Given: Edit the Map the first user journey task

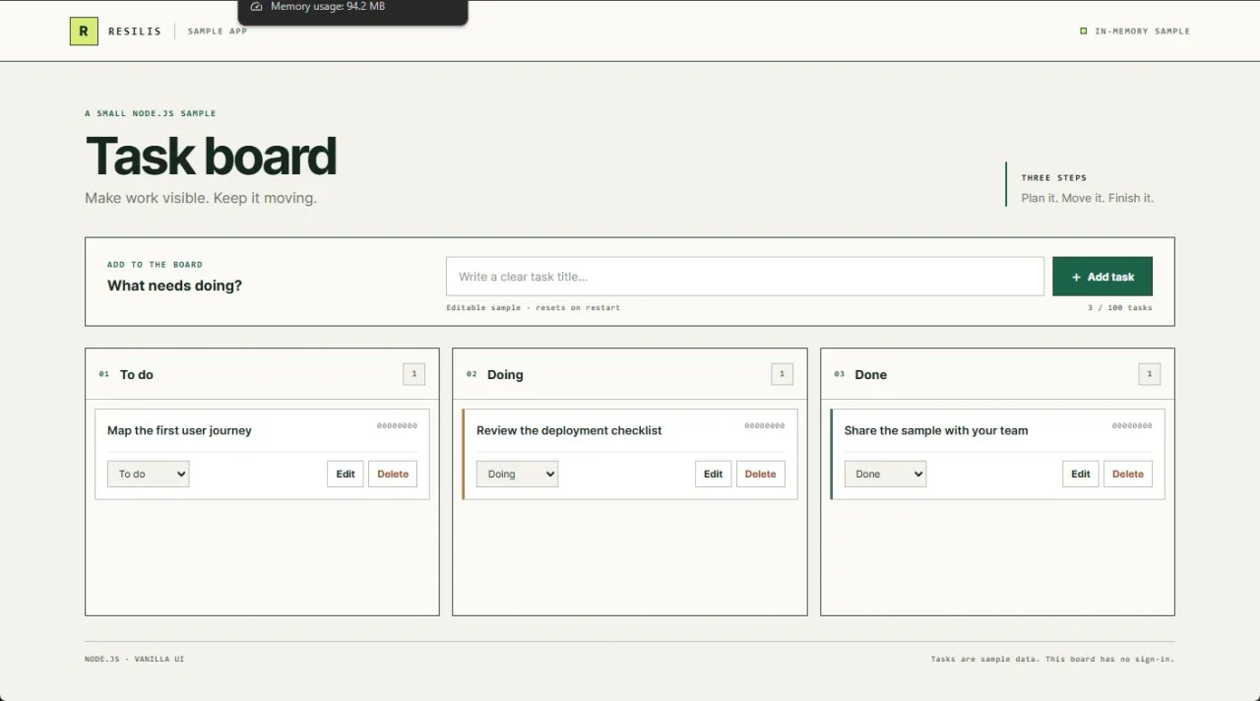Looking at the screenshot, I should click(x=346, y=474).
